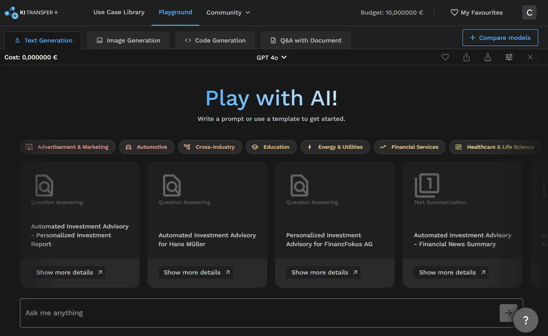
Task: Share the playground via the export icon
Action: [x=466, y=57]
